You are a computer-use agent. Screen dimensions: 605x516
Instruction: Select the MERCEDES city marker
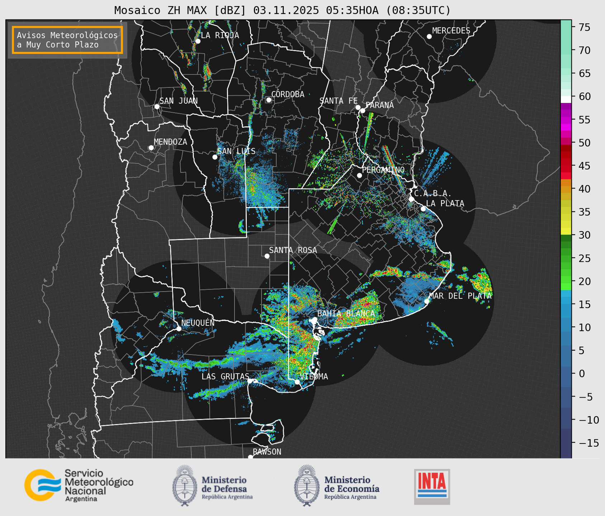coord(429,37)
